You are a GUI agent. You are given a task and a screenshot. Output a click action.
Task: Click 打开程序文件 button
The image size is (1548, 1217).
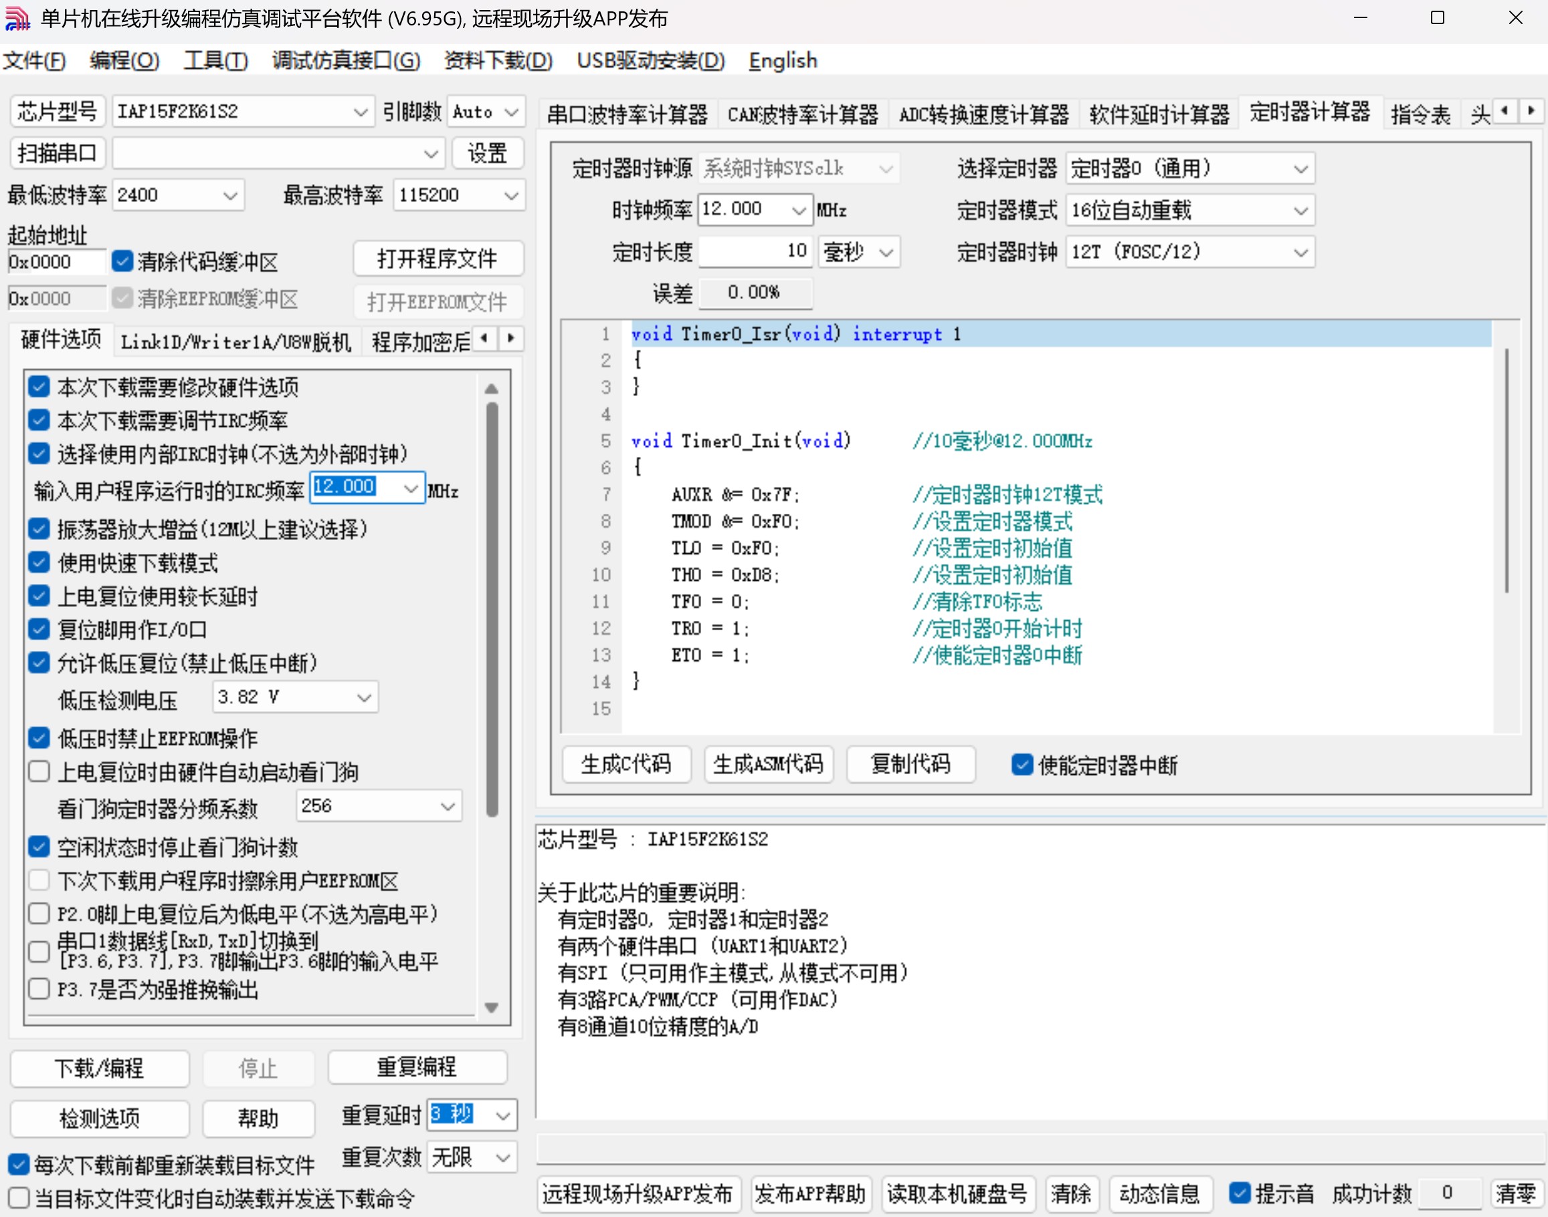pos(438,258)
